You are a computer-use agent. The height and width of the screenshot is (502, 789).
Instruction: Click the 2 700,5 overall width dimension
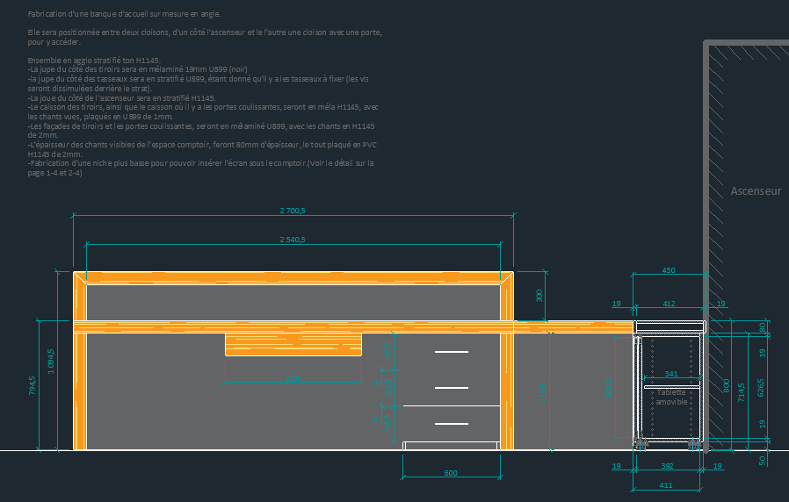293,211
